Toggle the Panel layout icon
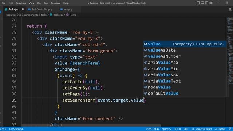 pos(202,3)
